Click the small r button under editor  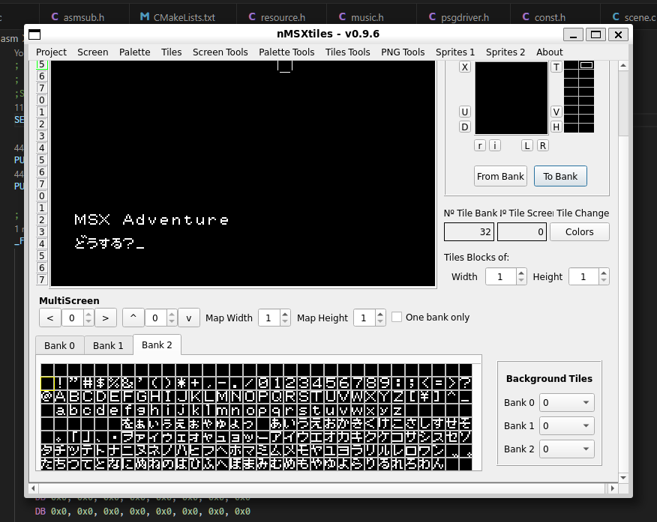(x=480, y=145)
